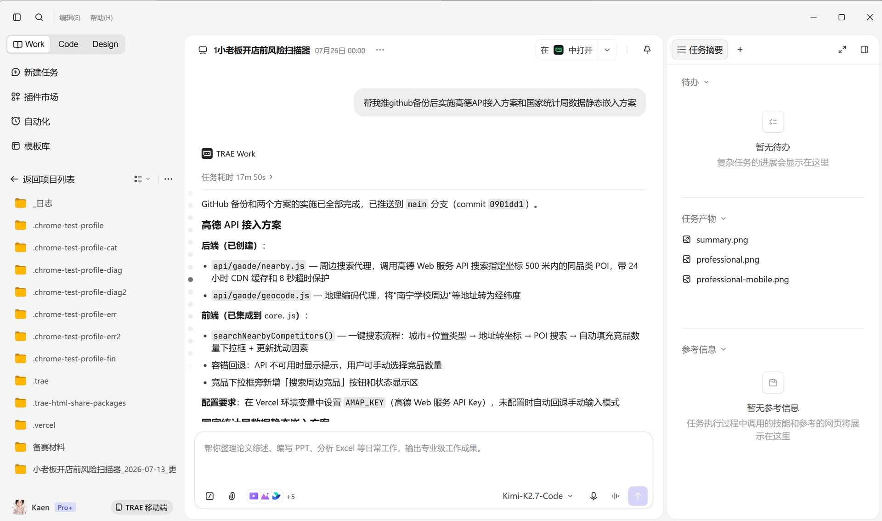Open the 帮助(H) menu
The image size is (882, 521).
pos(102,17)
